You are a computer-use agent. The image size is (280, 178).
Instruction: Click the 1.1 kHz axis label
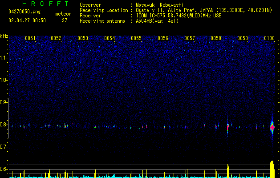4,58
